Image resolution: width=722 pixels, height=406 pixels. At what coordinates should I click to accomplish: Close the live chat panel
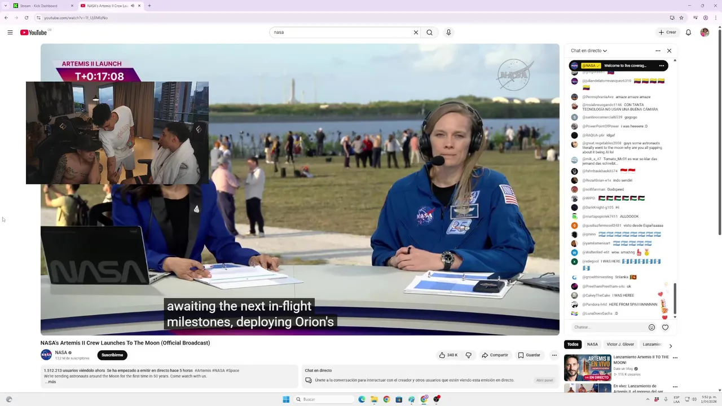click(x=669, y=51)
